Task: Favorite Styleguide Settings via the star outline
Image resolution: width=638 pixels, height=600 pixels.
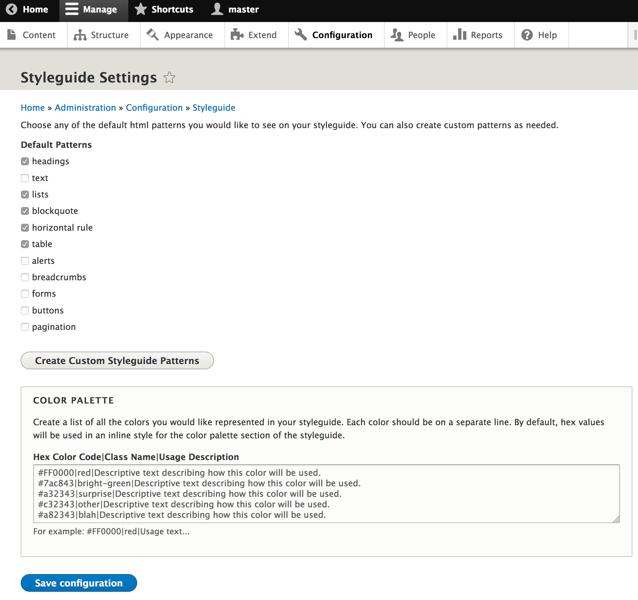Action: click(169, 78)
